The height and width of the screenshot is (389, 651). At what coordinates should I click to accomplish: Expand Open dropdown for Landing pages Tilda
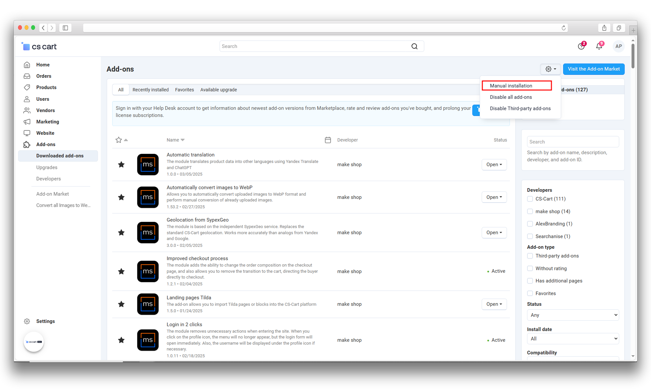tap(494, 304)
